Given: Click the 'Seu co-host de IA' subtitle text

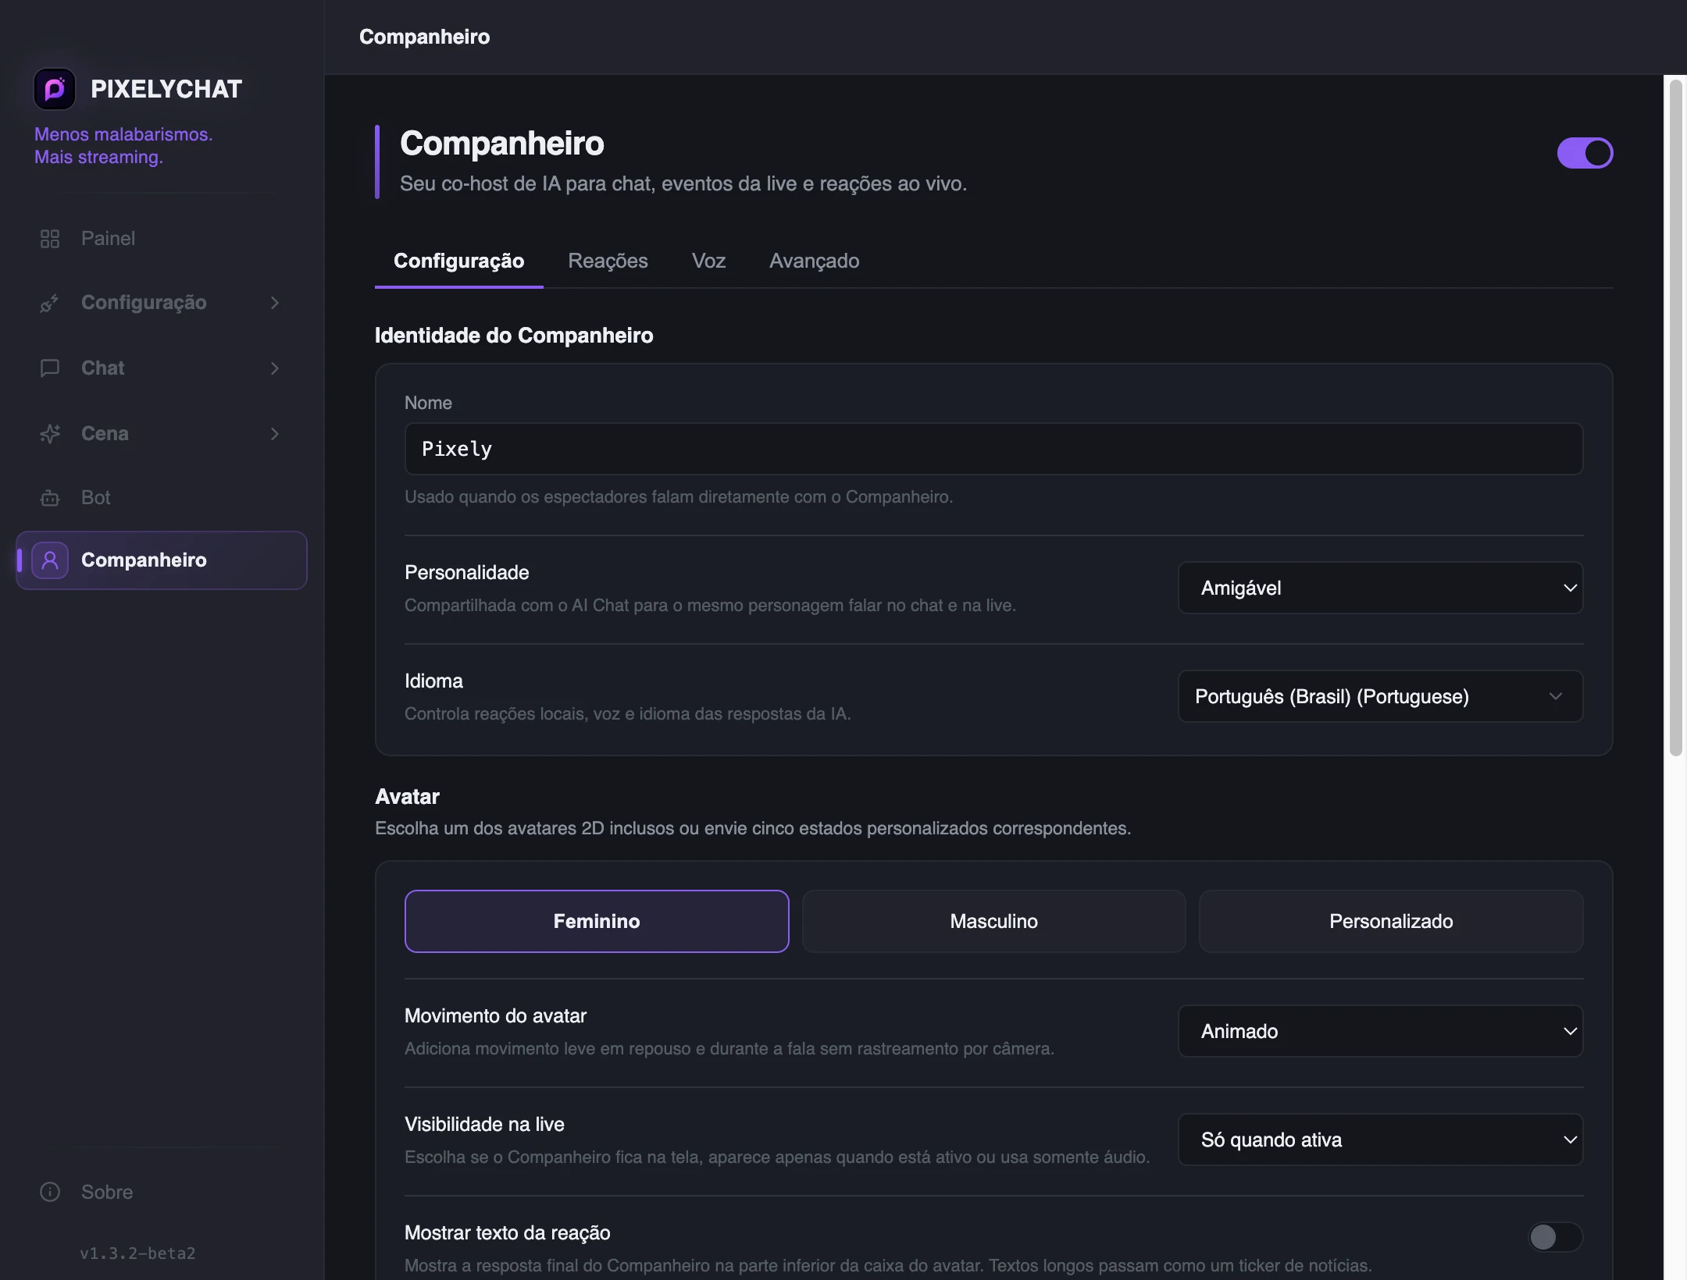Looking at the screenshot, I should pos(683,184).
